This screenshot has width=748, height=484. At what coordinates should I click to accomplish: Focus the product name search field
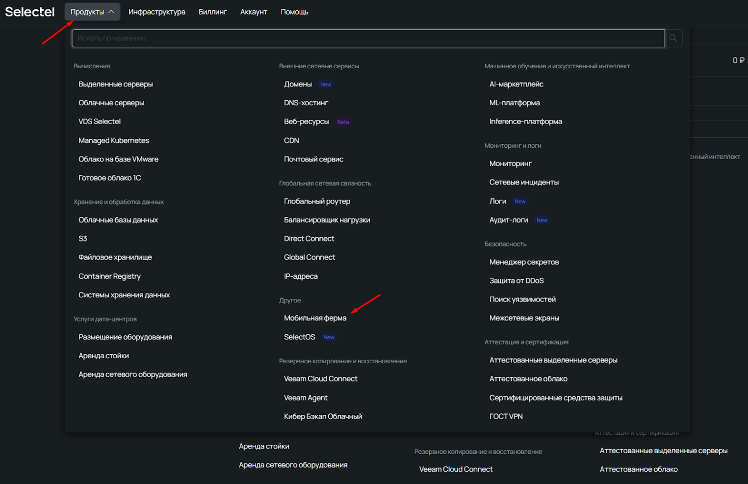pyautogui.click(x=368, y=38)
